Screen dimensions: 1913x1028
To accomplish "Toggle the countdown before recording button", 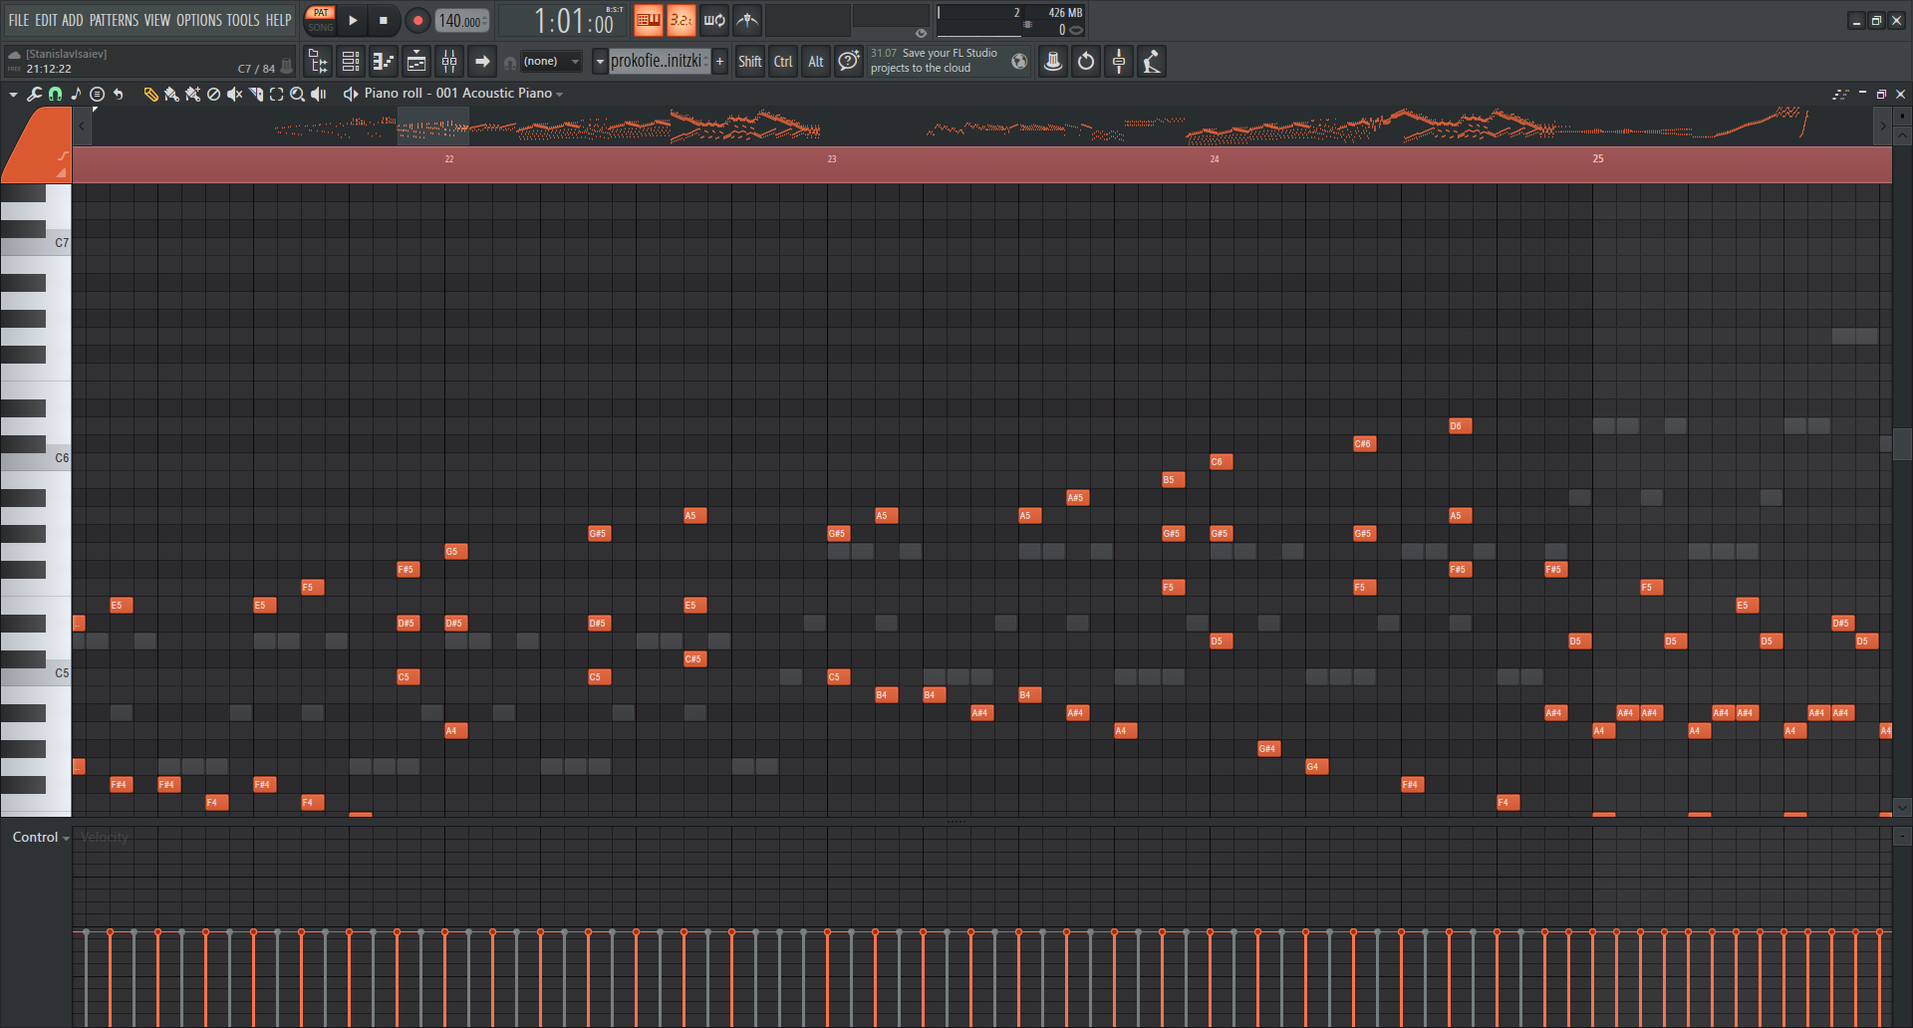I will [x=682, y=20].
